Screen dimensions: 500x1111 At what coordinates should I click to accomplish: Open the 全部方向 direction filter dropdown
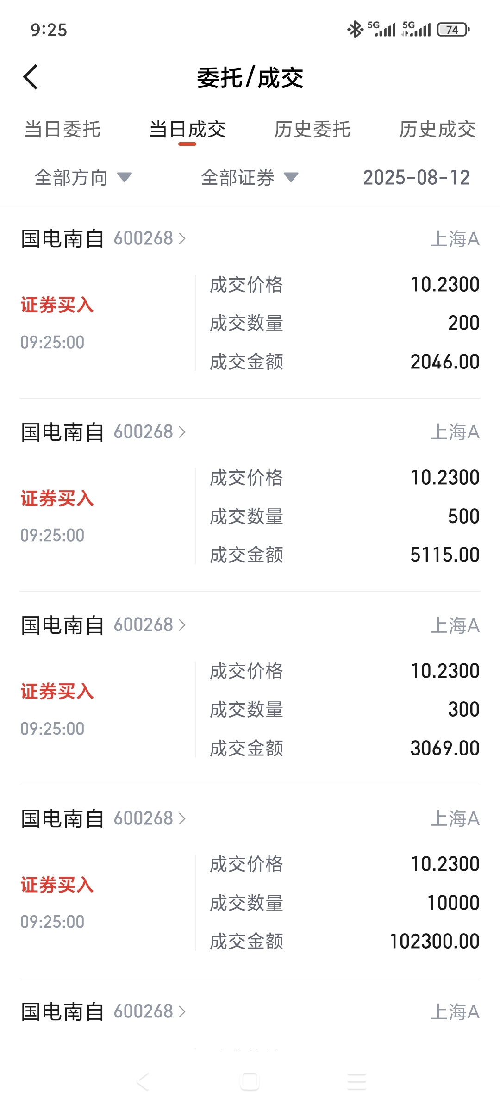pos(83,177)
